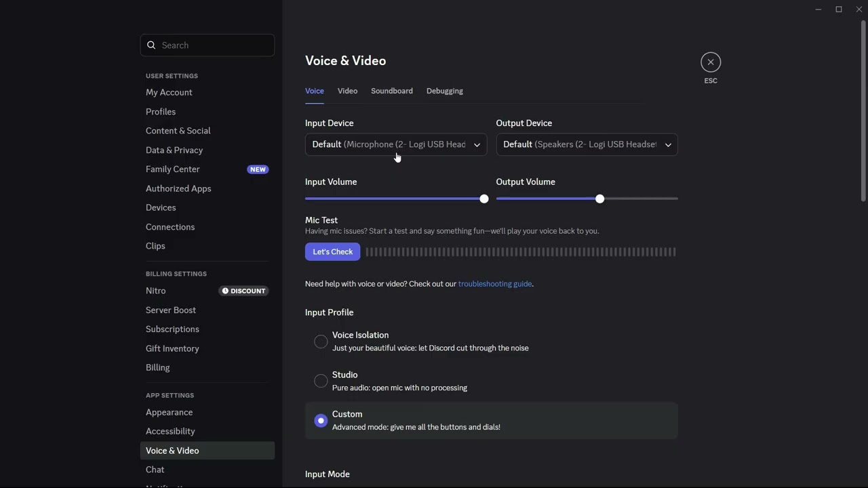
Task: Open the Output Device dropdown
Action: pyautogui.click(x=587, y=144)
